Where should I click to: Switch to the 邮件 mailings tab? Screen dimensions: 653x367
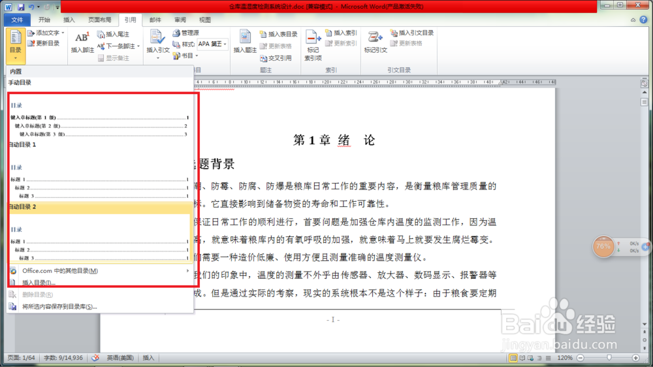tap(155, 20)
